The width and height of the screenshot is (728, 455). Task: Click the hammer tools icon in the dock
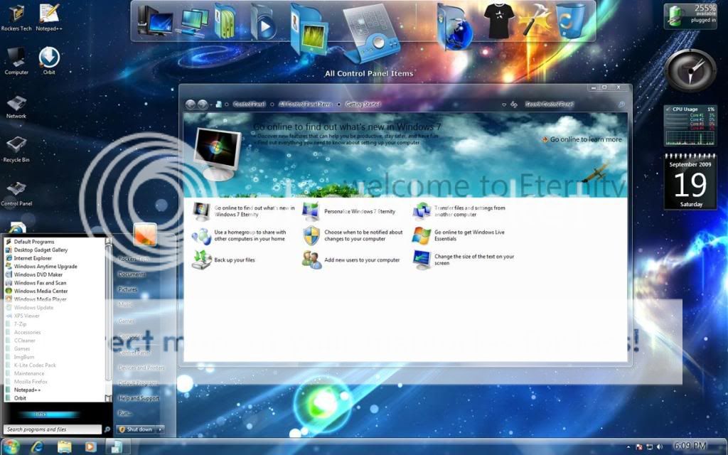click(x=534, y=21)
